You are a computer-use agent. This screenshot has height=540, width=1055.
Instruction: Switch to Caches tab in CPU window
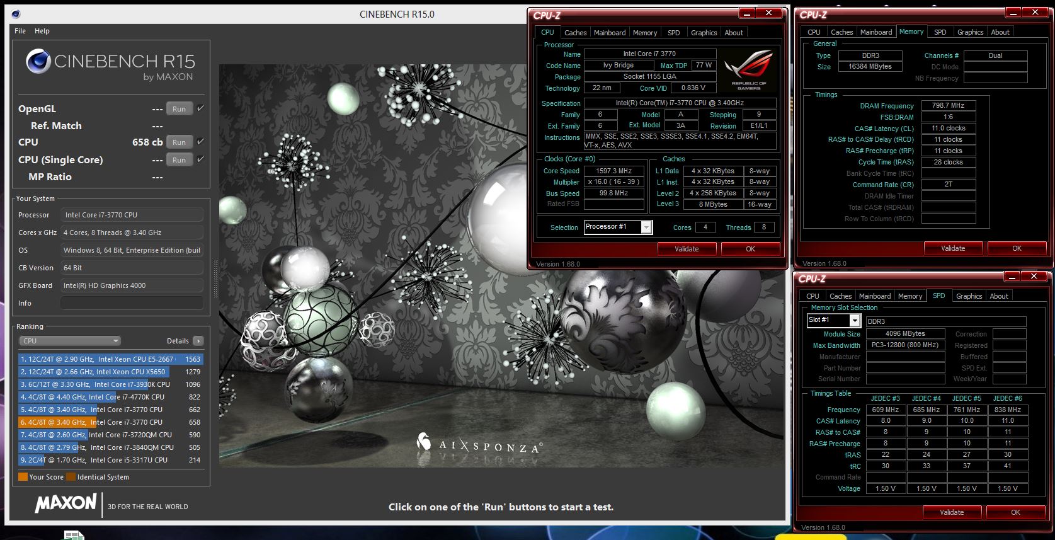tap(575, 33)
